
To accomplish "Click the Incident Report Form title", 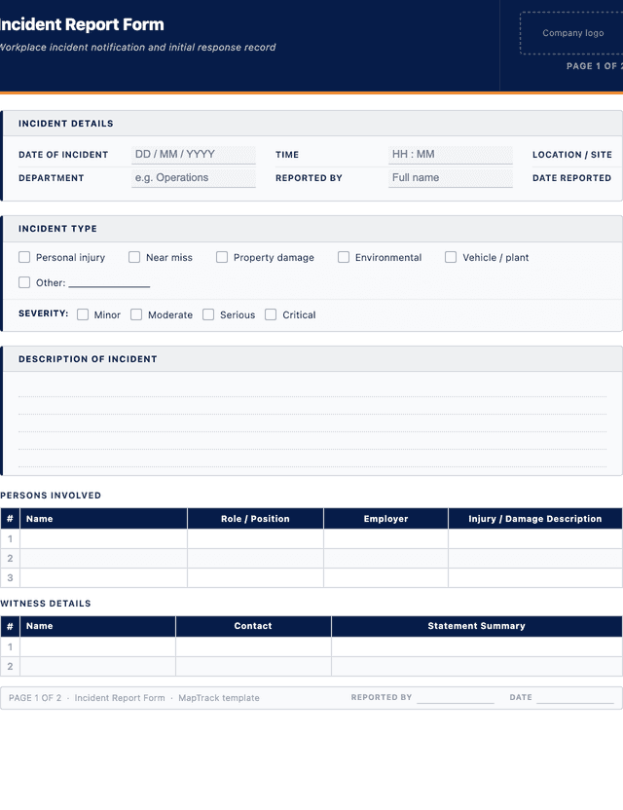I will click(82, 24).
